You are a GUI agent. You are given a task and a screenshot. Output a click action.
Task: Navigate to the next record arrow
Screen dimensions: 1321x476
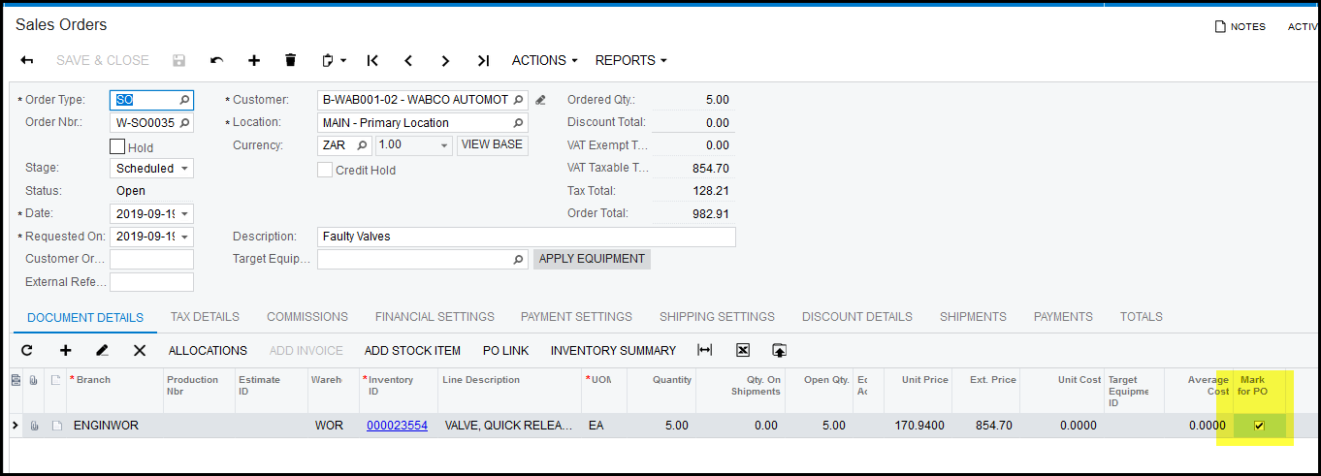click(x=445, y=60)
